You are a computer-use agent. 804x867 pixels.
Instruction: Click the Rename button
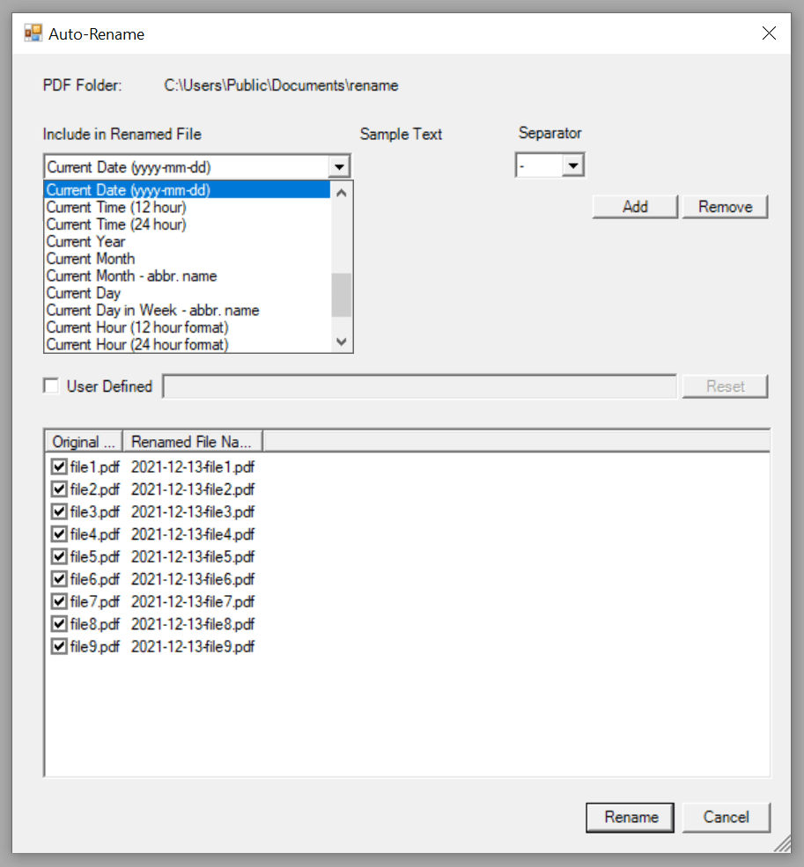tap(630, 817)
